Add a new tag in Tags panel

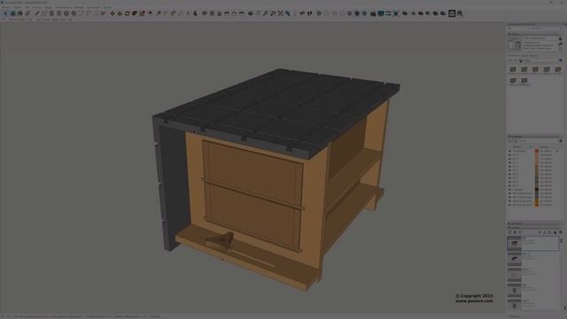point(509,141)
